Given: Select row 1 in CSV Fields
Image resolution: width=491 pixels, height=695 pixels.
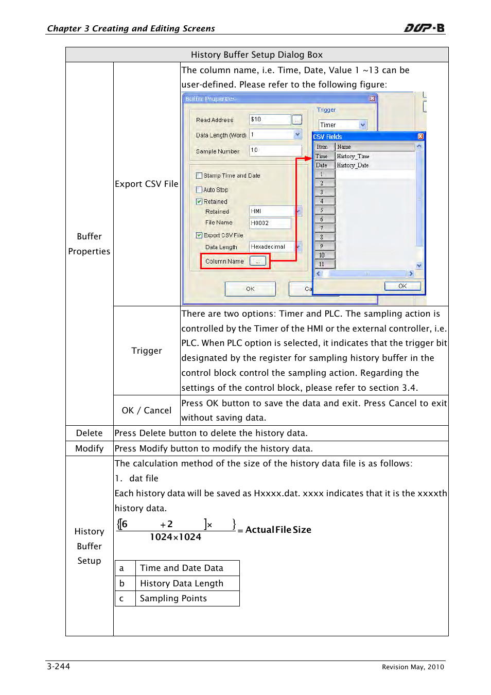Looking at the screenshot, I should click(325, 174).
